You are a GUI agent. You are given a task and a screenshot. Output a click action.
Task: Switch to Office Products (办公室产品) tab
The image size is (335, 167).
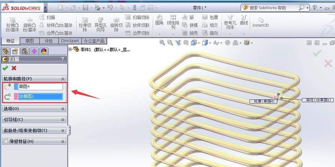[94, 41]
